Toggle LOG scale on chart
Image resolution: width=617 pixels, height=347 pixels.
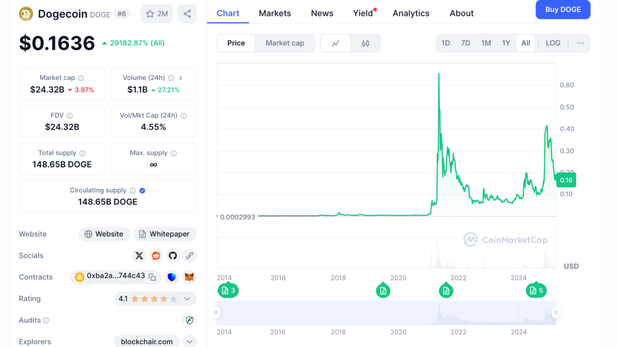click(553, 43)
